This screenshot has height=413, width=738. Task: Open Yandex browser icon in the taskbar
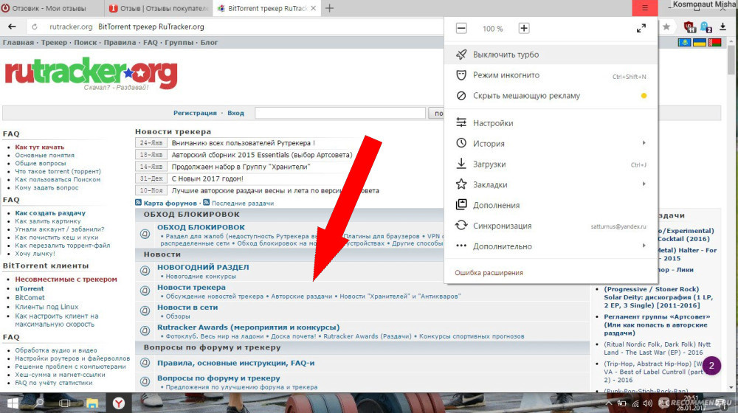[119, 403]
